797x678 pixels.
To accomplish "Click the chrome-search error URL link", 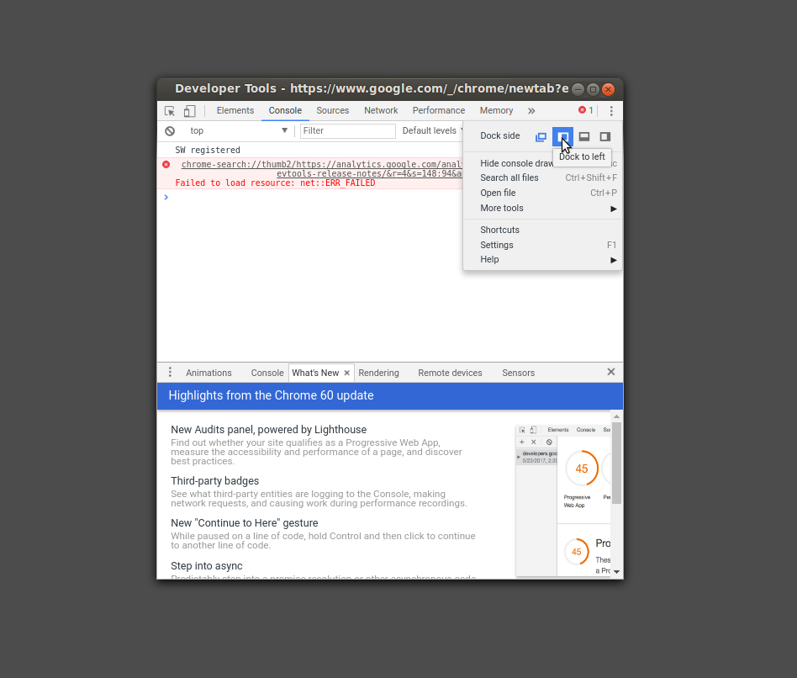I will 321,165.
